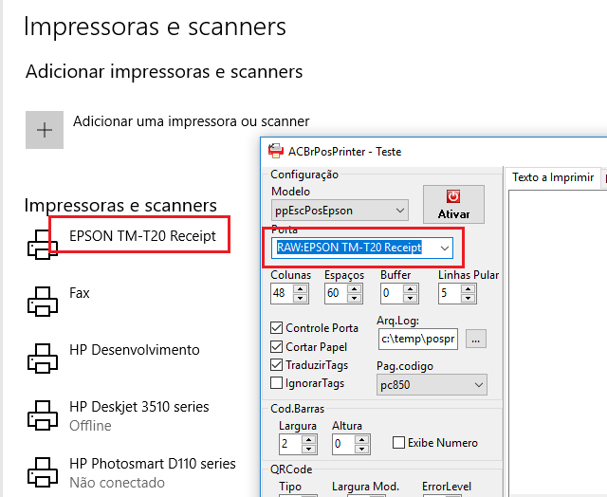607x497 pixels.
Task: Click the Espaços number field showing 60
Action: (336, 293)
